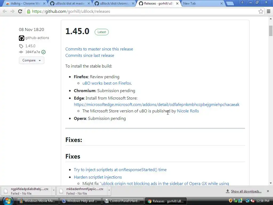The height and width of the screenshot is (205, 273).
Task: Click the Chrome user profile icon
Action: [242, 2]
